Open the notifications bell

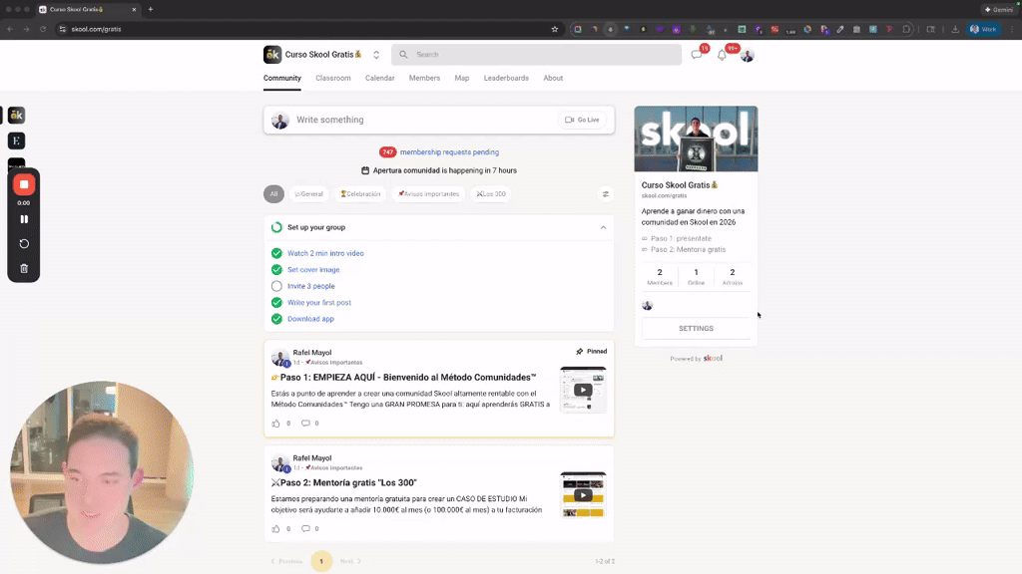[x=722, y=56]
